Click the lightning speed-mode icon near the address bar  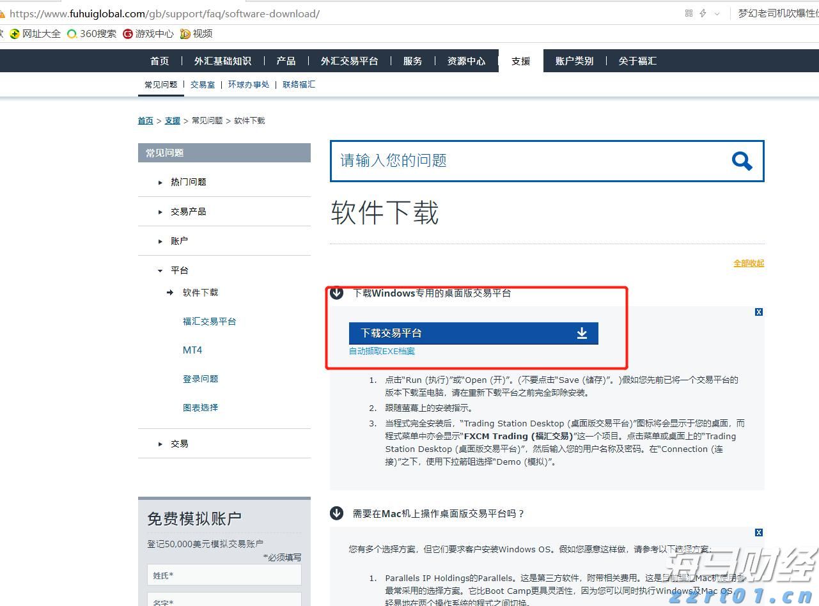pyautogui.click(x=703, y=13)
